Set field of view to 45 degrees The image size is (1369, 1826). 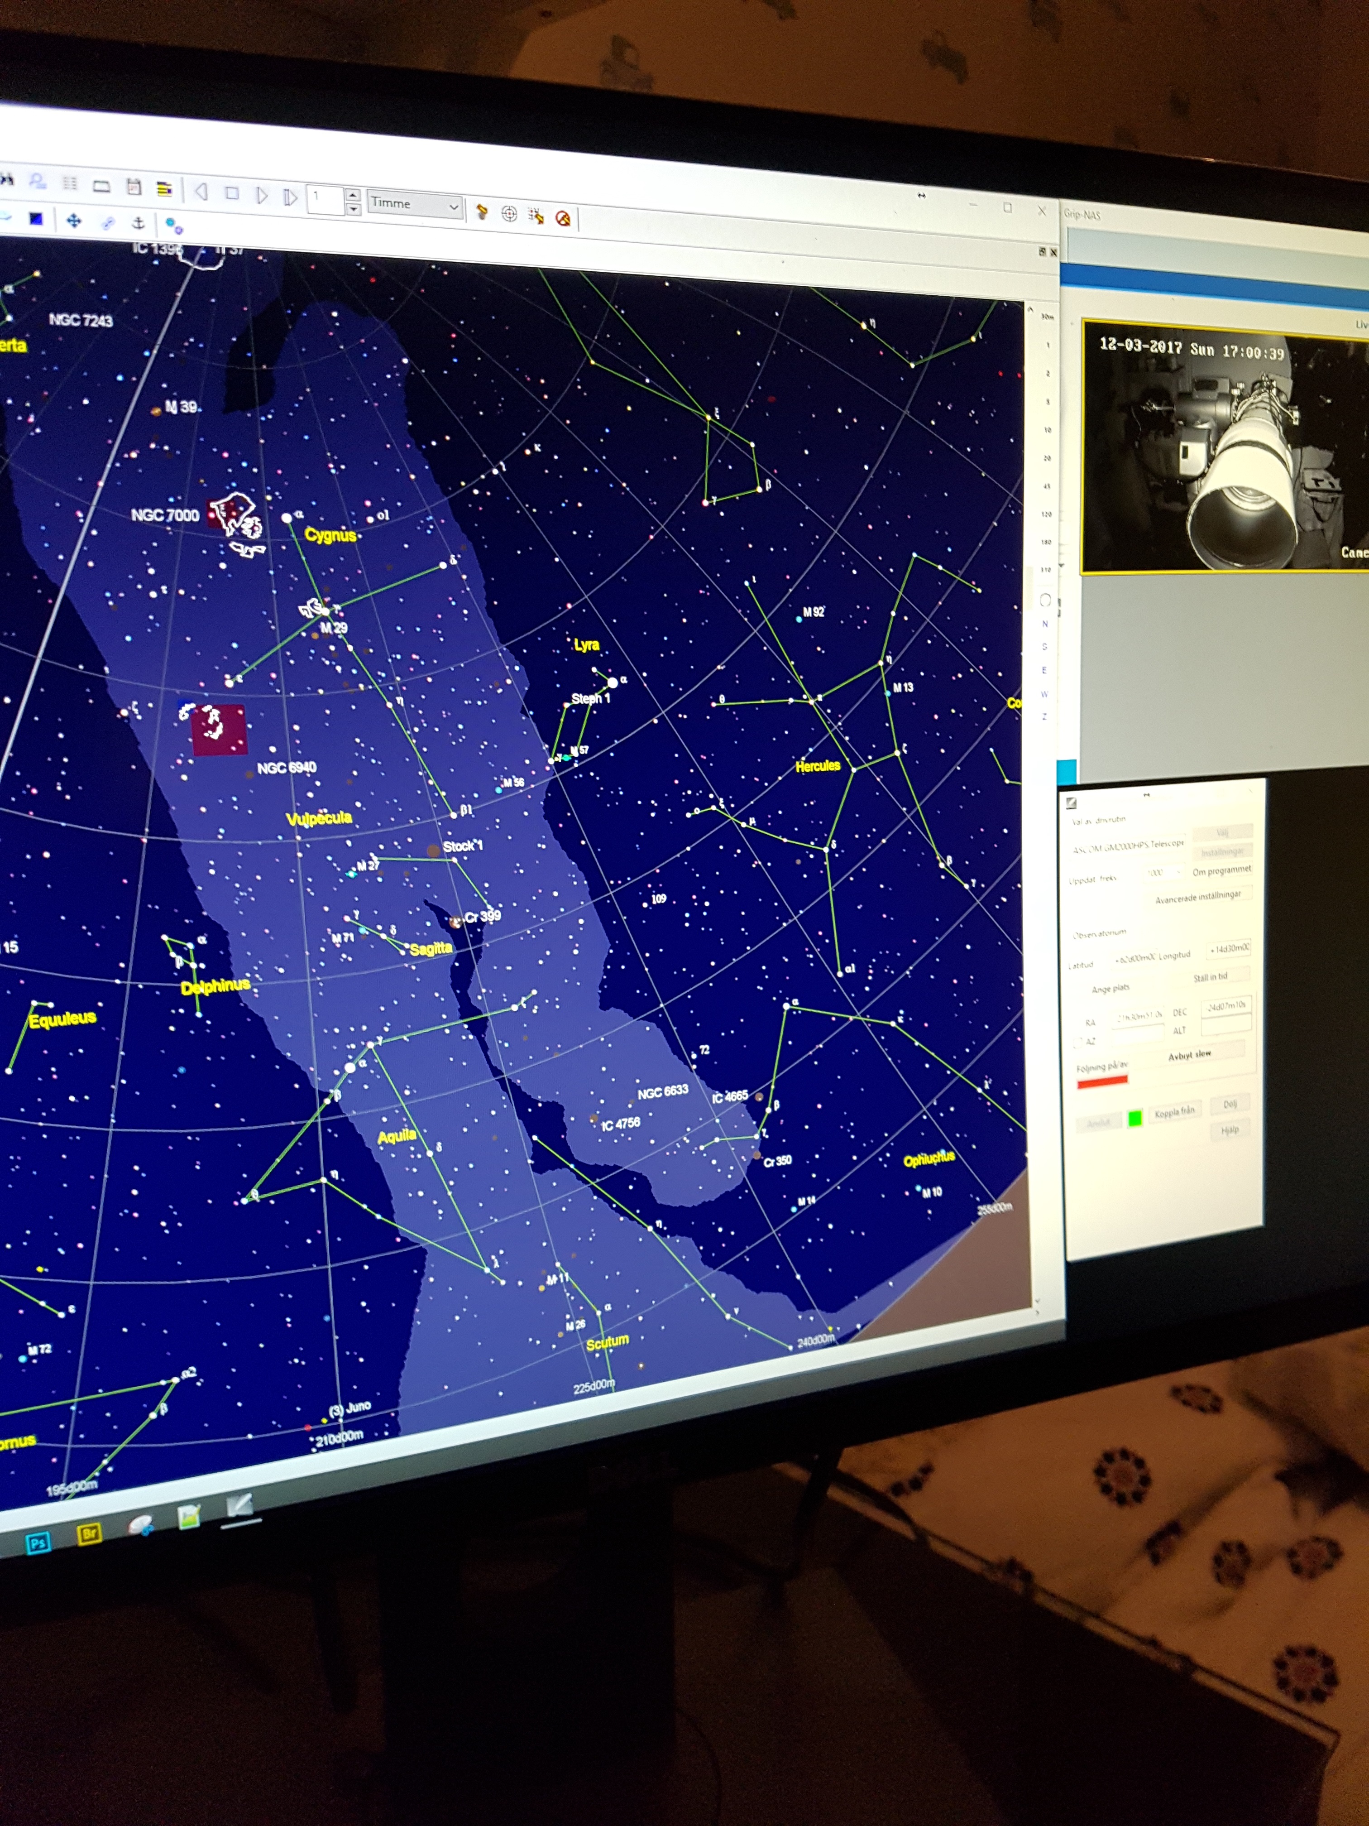tap(1046, 486)
